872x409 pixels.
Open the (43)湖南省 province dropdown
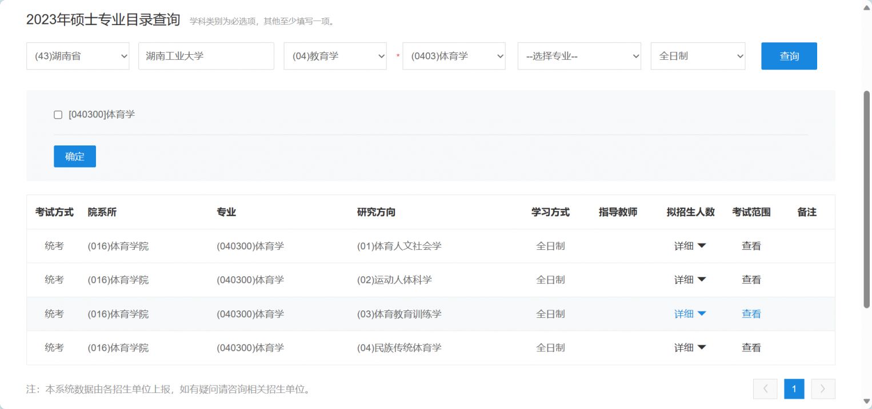(x=78, y=56)
